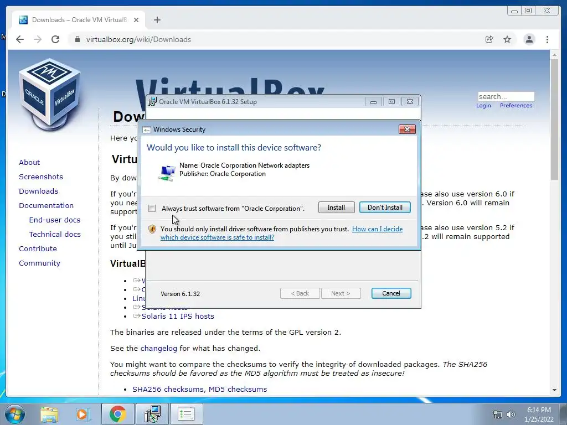Screen dimensions: 567x425
Task: Maximize the Chrome browser window
Action: [x=528, y=11]
